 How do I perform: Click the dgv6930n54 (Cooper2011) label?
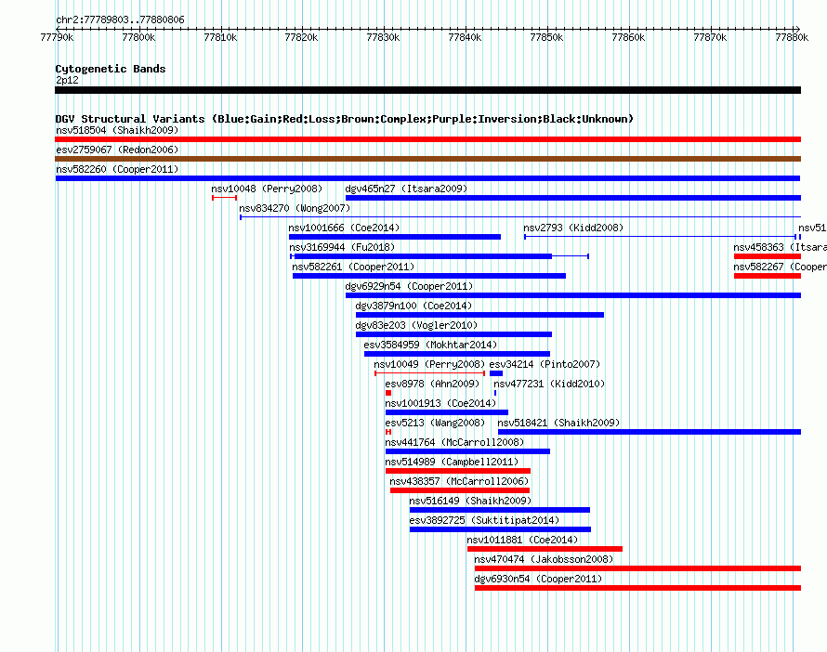pyautogui.click(x=538, y=579)
